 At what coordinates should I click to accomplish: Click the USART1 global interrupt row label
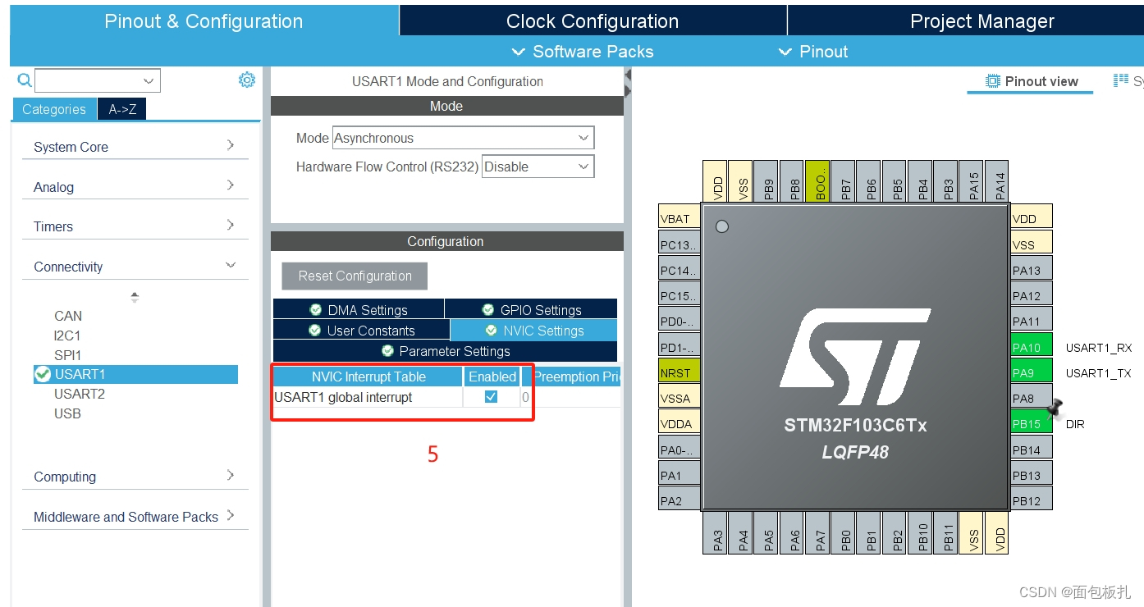(343, 397)
